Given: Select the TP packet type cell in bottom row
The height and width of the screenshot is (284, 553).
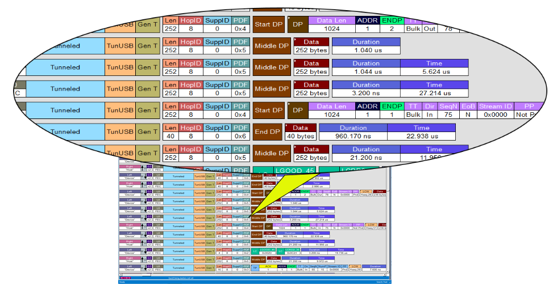Looking at the screenshot, I should [255, 268].
